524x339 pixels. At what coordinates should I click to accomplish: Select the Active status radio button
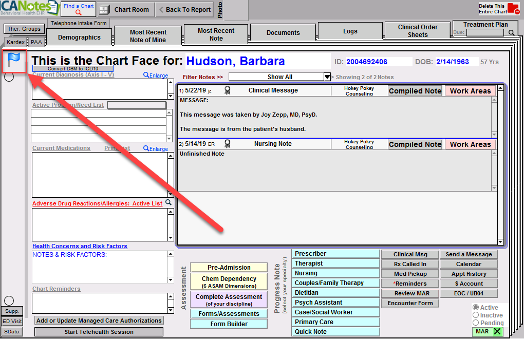[x=476, y=307]
